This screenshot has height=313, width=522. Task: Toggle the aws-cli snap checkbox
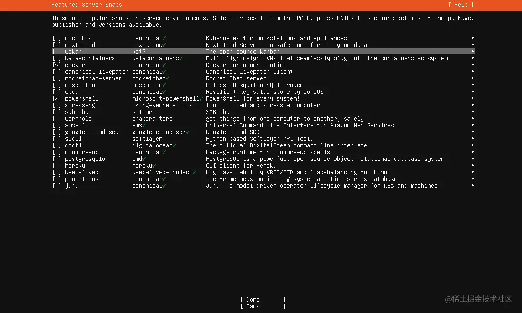click(x=57, y=125)
